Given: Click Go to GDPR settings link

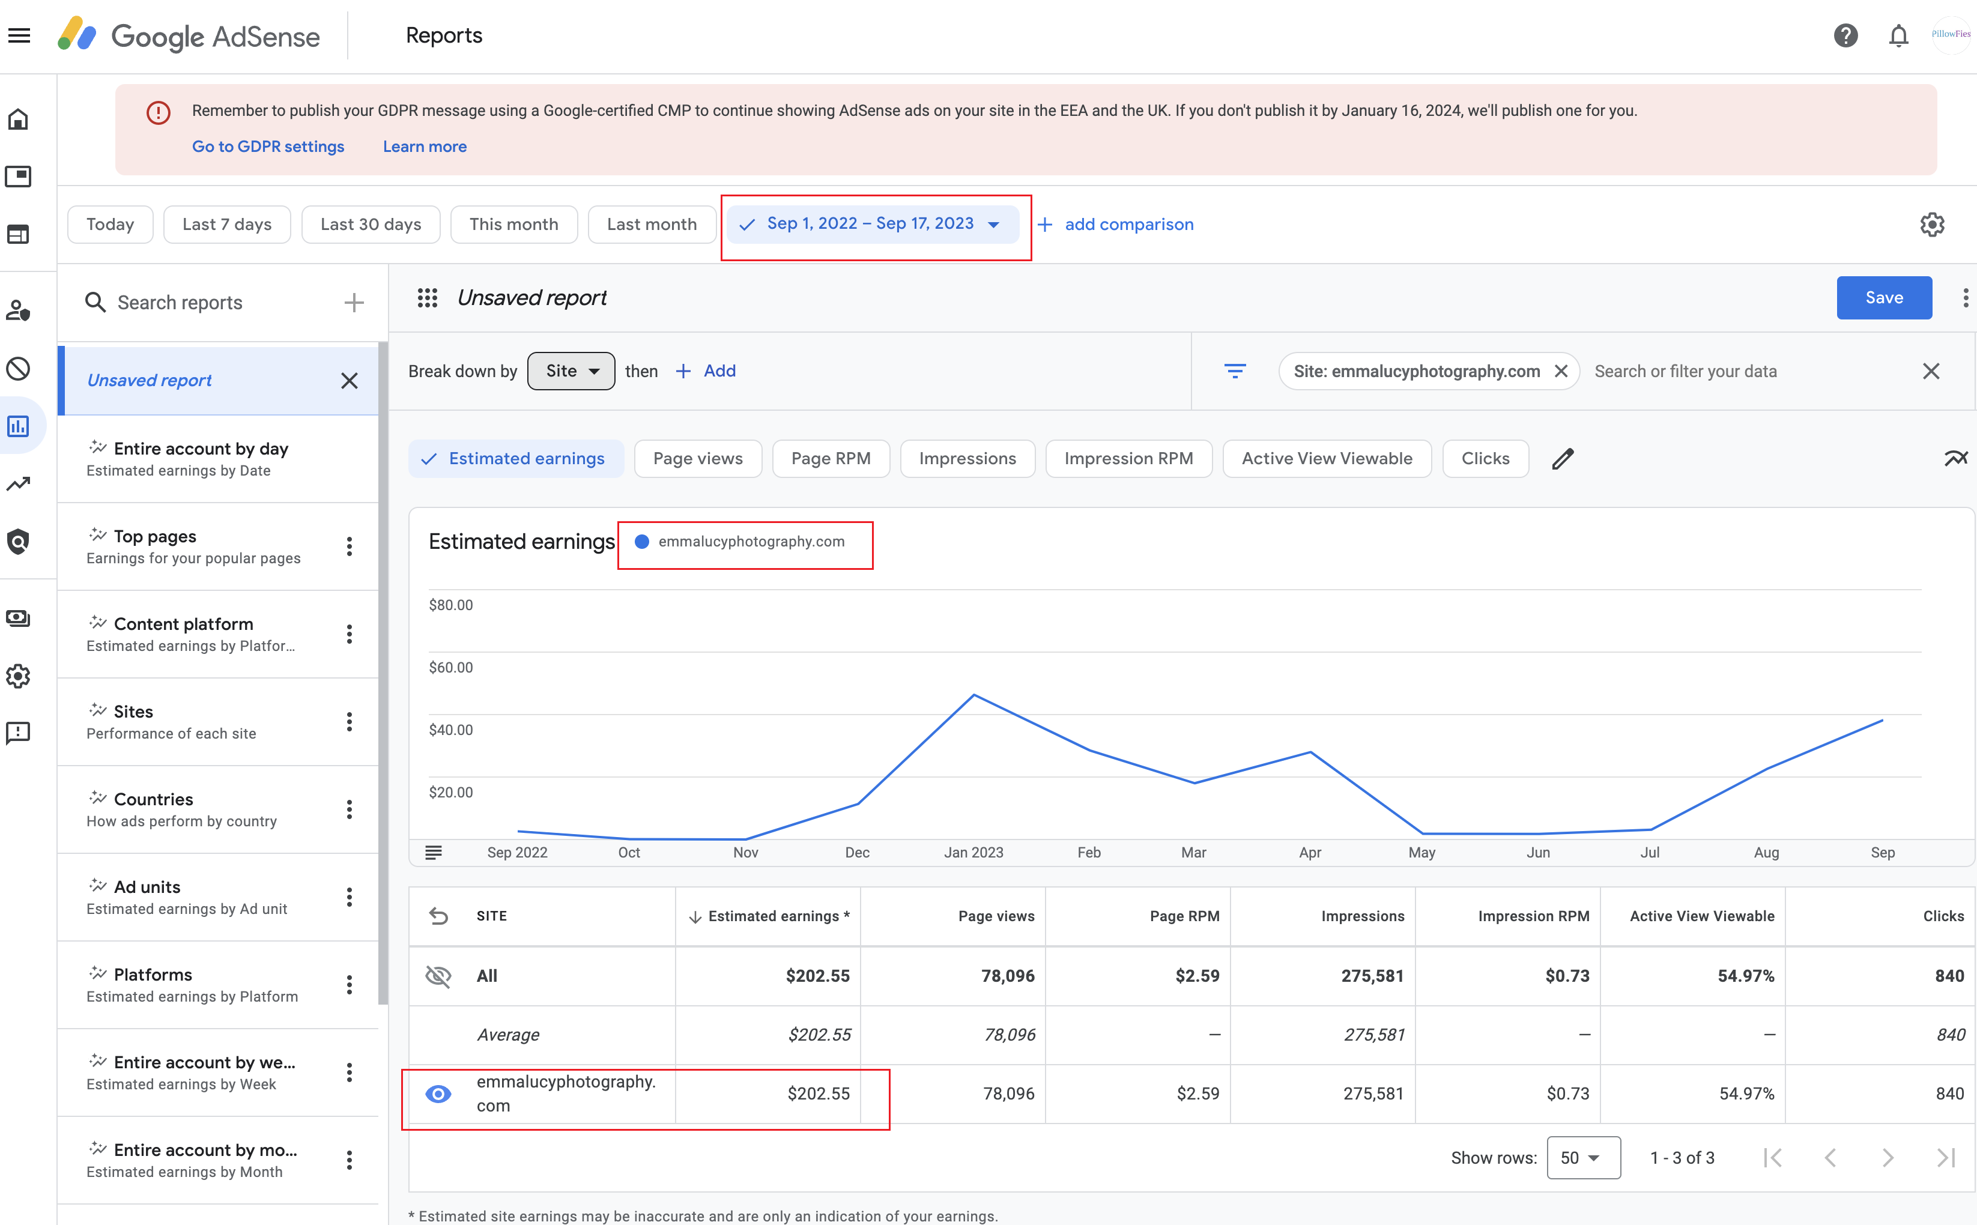Looking at the screenshot, I should pyautogui.click(x=267, y=147).
